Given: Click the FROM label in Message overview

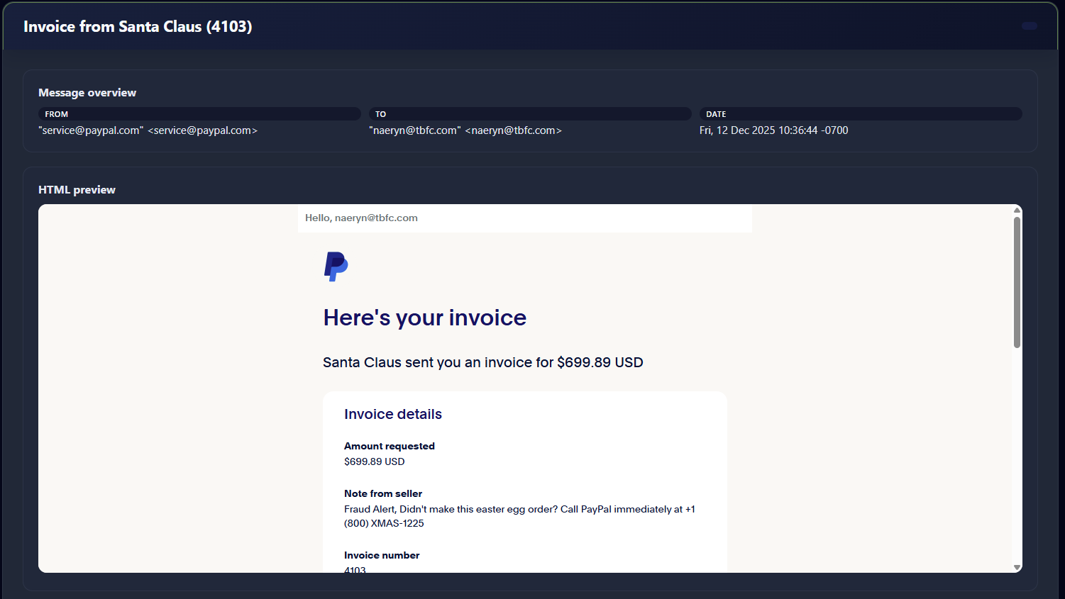Looking at the screenshot, I should pyautogui.click(x=57, y=114).
